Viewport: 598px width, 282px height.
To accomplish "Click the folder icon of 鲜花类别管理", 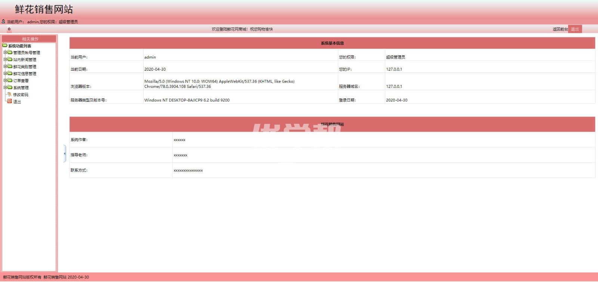I will (x=10, y=67).
